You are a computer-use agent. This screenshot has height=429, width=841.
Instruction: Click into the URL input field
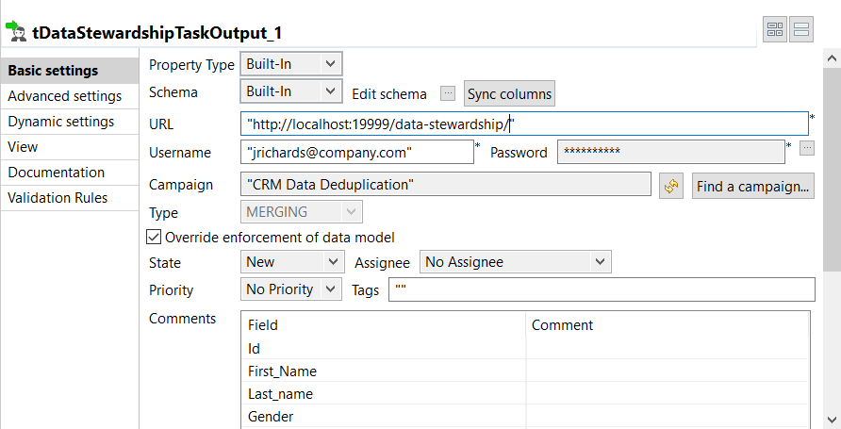click(x=524, y=124)
